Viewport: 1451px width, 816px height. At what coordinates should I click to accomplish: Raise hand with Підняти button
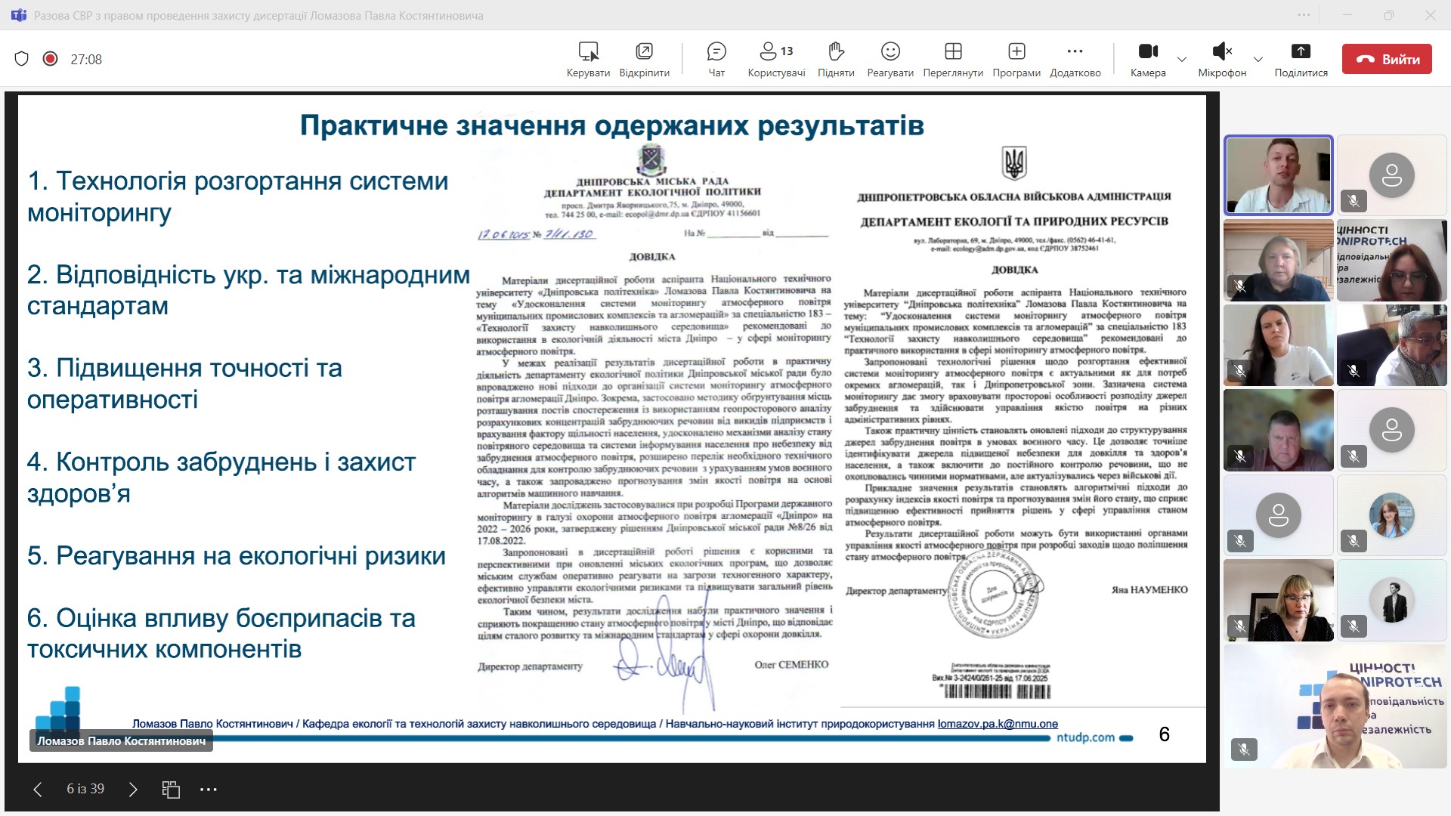835,59
